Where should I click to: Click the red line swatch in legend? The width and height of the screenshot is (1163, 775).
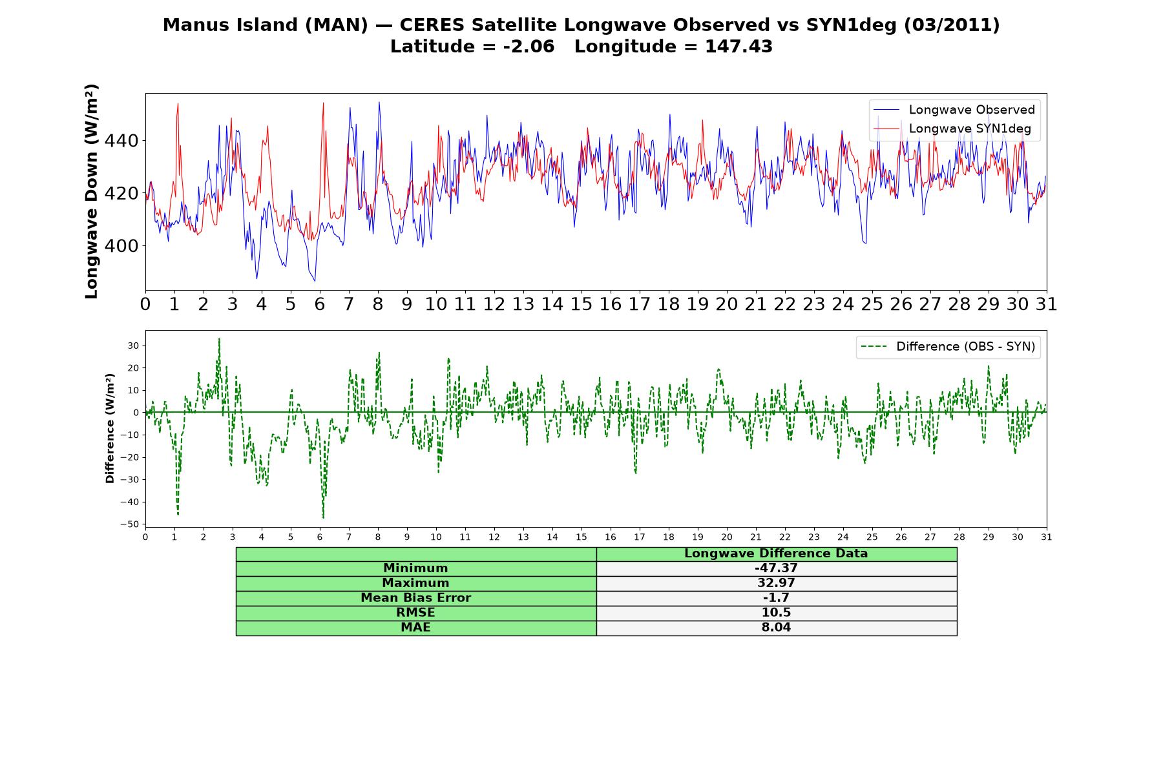(x=886, y=129)
